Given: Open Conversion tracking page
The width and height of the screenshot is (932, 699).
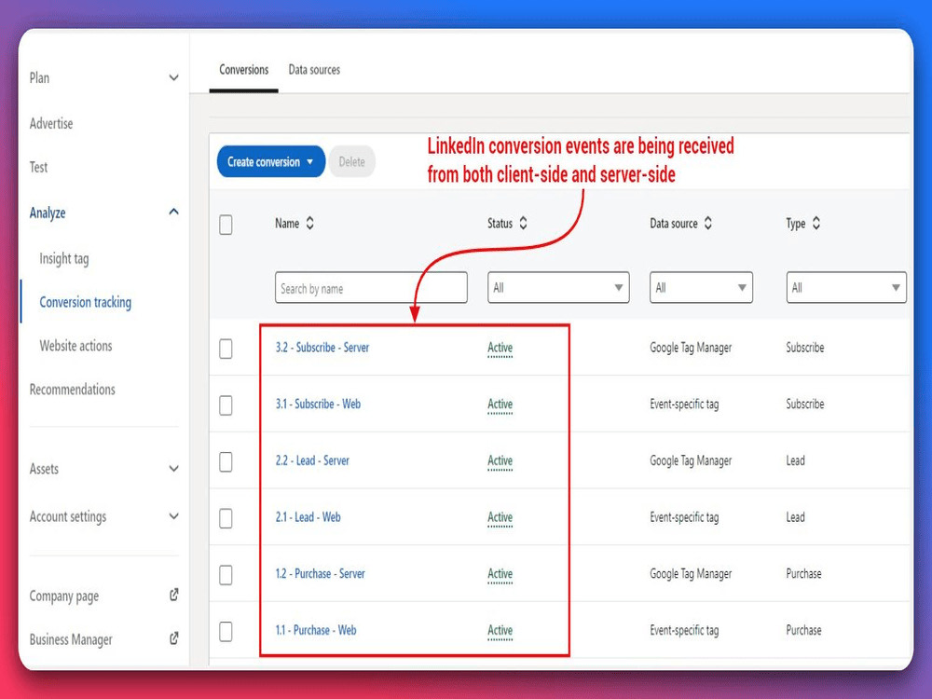Looking at the screenshot, I should [86, 302].
